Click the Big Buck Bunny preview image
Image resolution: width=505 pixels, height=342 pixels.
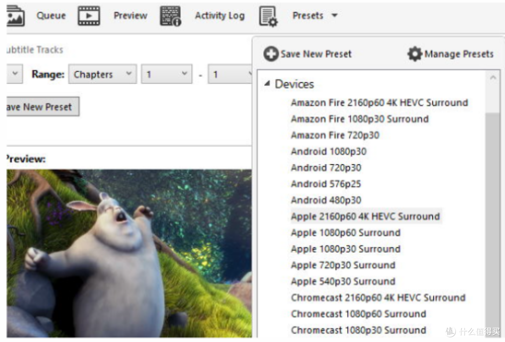point(129,254)
